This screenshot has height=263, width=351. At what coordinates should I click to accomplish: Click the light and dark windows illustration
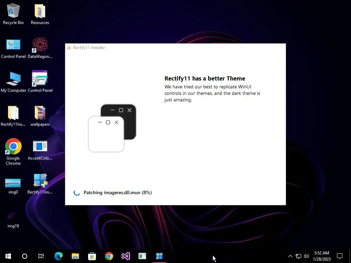112,128
